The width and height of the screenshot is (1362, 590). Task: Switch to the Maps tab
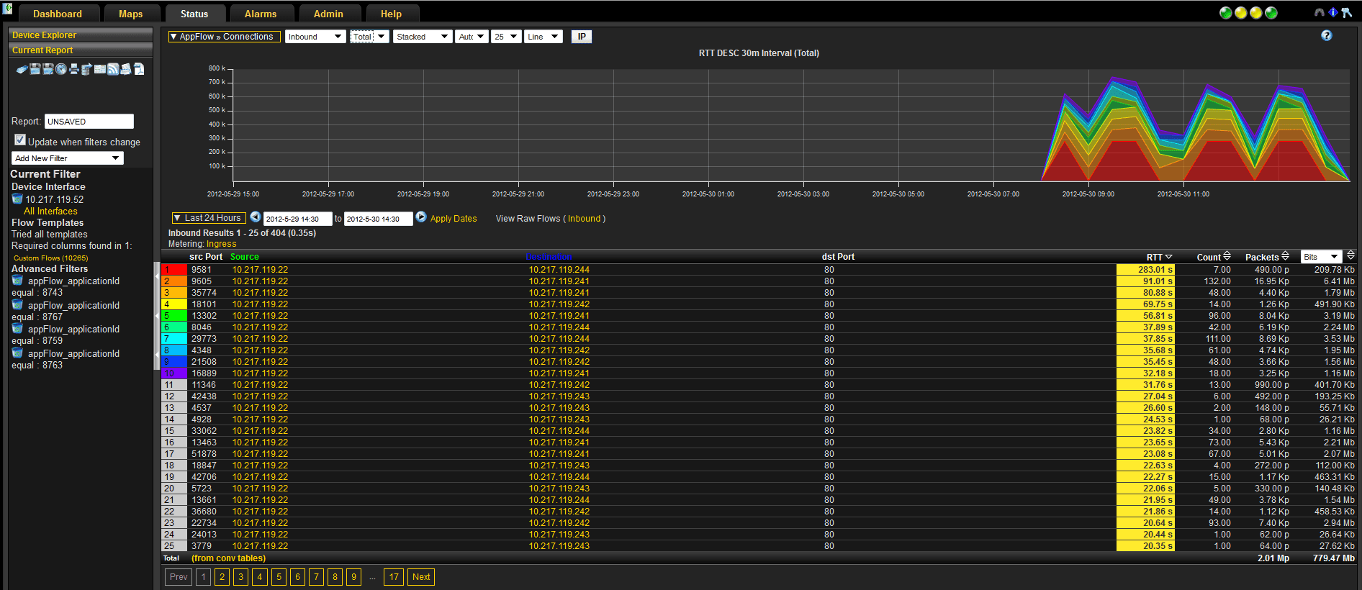click(x=131, y=14)
